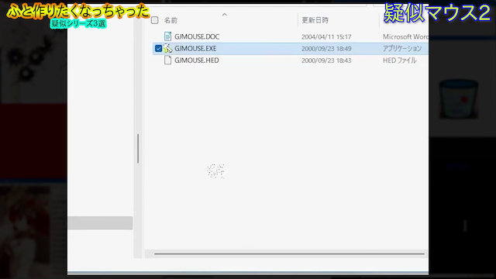The image size is (496, 279).
Task: Select the GJMOUSE.HED file name
Action: (196, 60)
